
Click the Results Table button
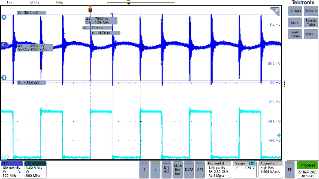coord(310,22)
